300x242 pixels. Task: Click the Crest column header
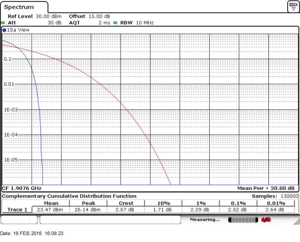tap(126, 203)
